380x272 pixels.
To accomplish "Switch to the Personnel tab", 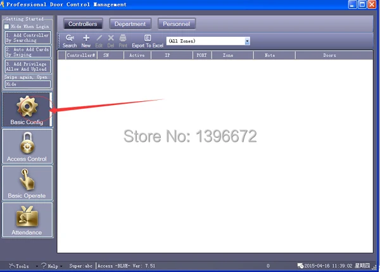I will point(177,24).
